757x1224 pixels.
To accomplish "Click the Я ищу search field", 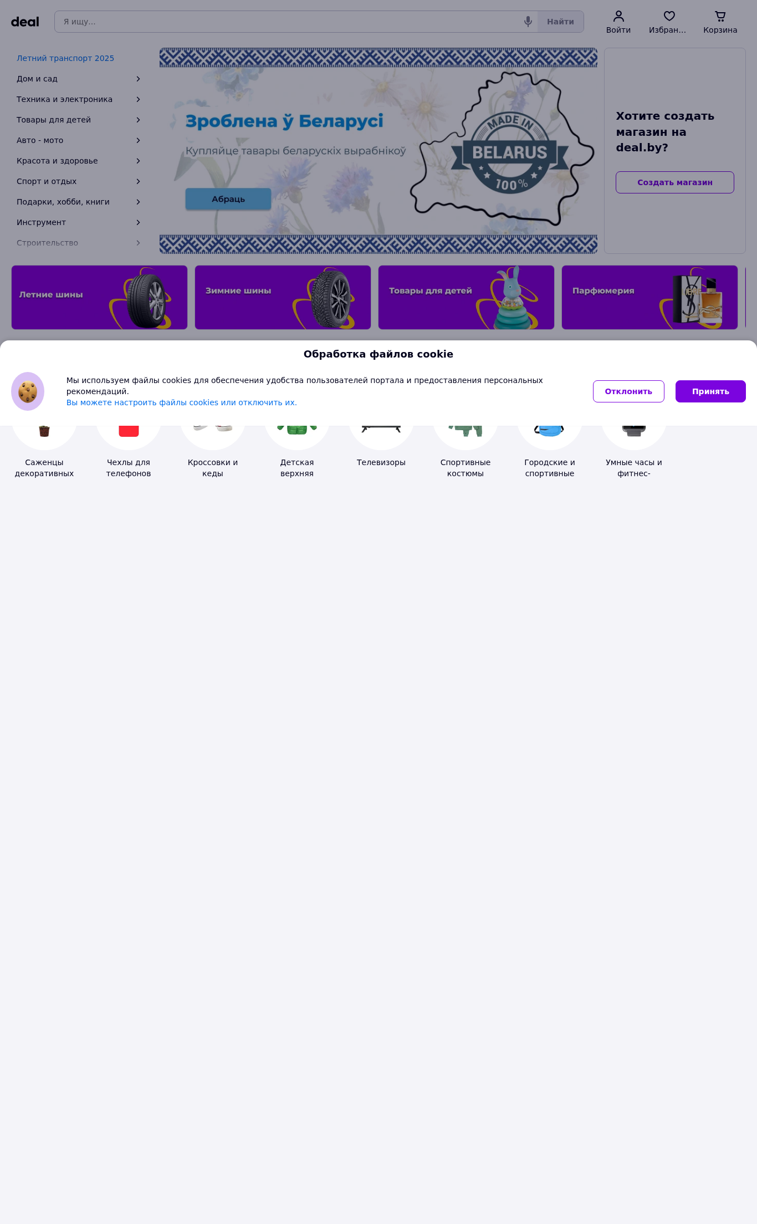I will 288,22.
